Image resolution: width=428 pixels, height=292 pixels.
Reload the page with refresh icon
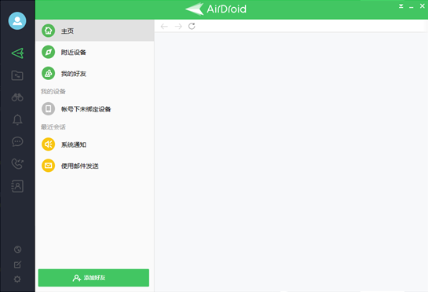pos(192,26)
